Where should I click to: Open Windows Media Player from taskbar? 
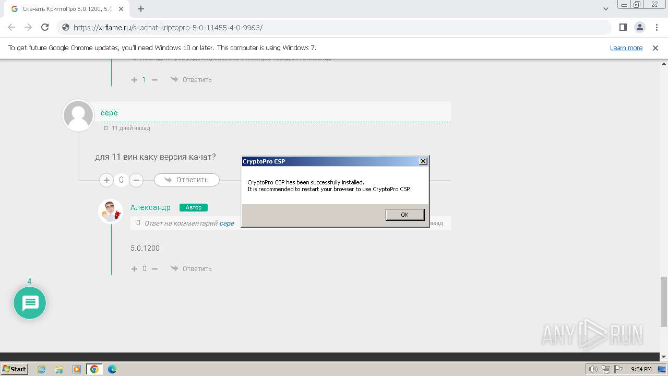pyautogui.click(x=77, y=369)
